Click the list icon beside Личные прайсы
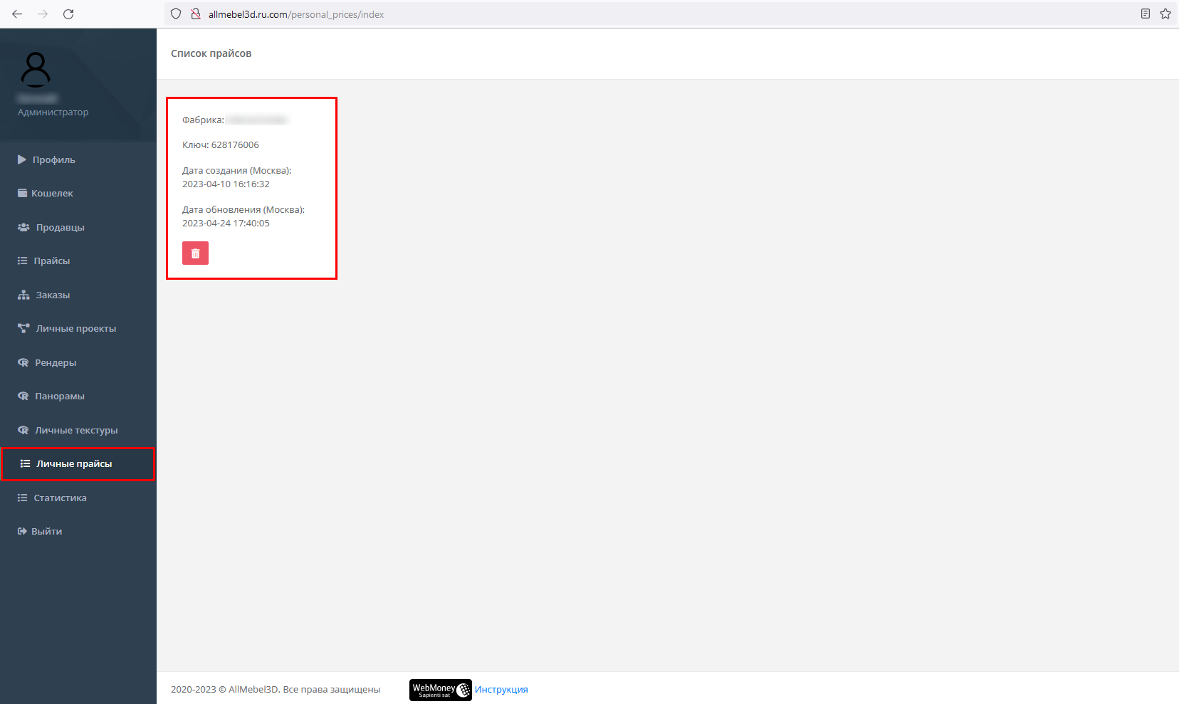This screenshot has height=704, width=1179. coord(25,463)
